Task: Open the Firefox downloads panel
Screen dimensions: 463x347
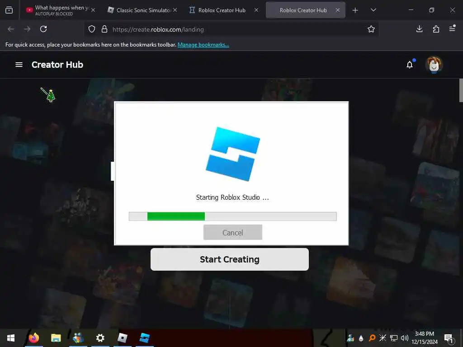Action: click(419, 29)
